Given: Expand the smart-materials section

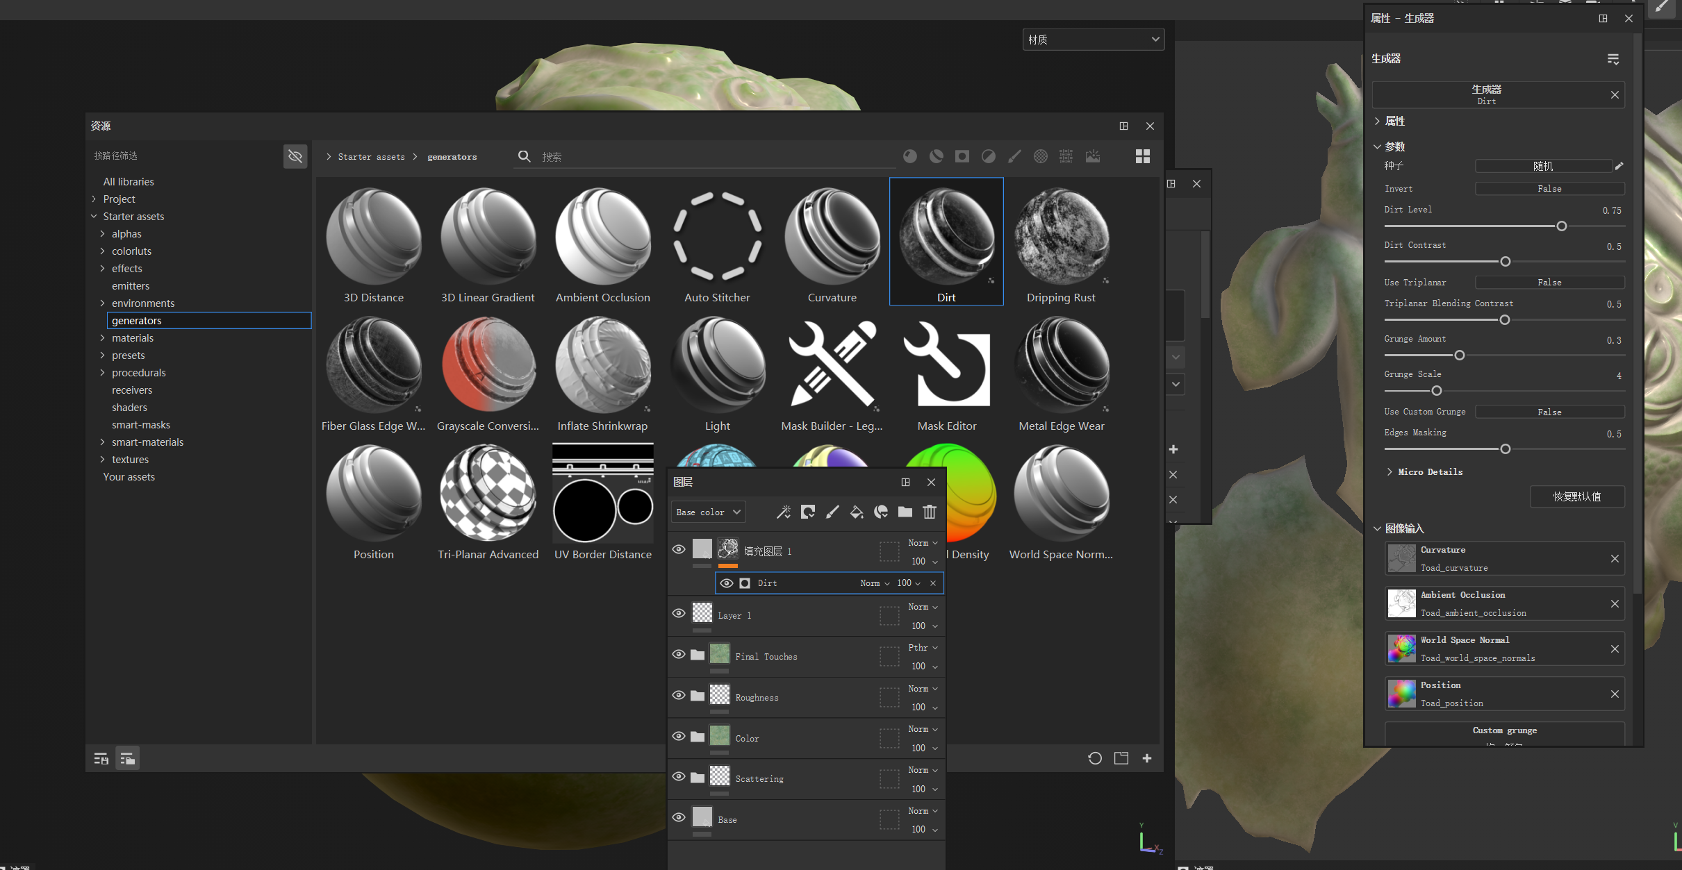Looking at the screenshot, I should click(102, 442).
